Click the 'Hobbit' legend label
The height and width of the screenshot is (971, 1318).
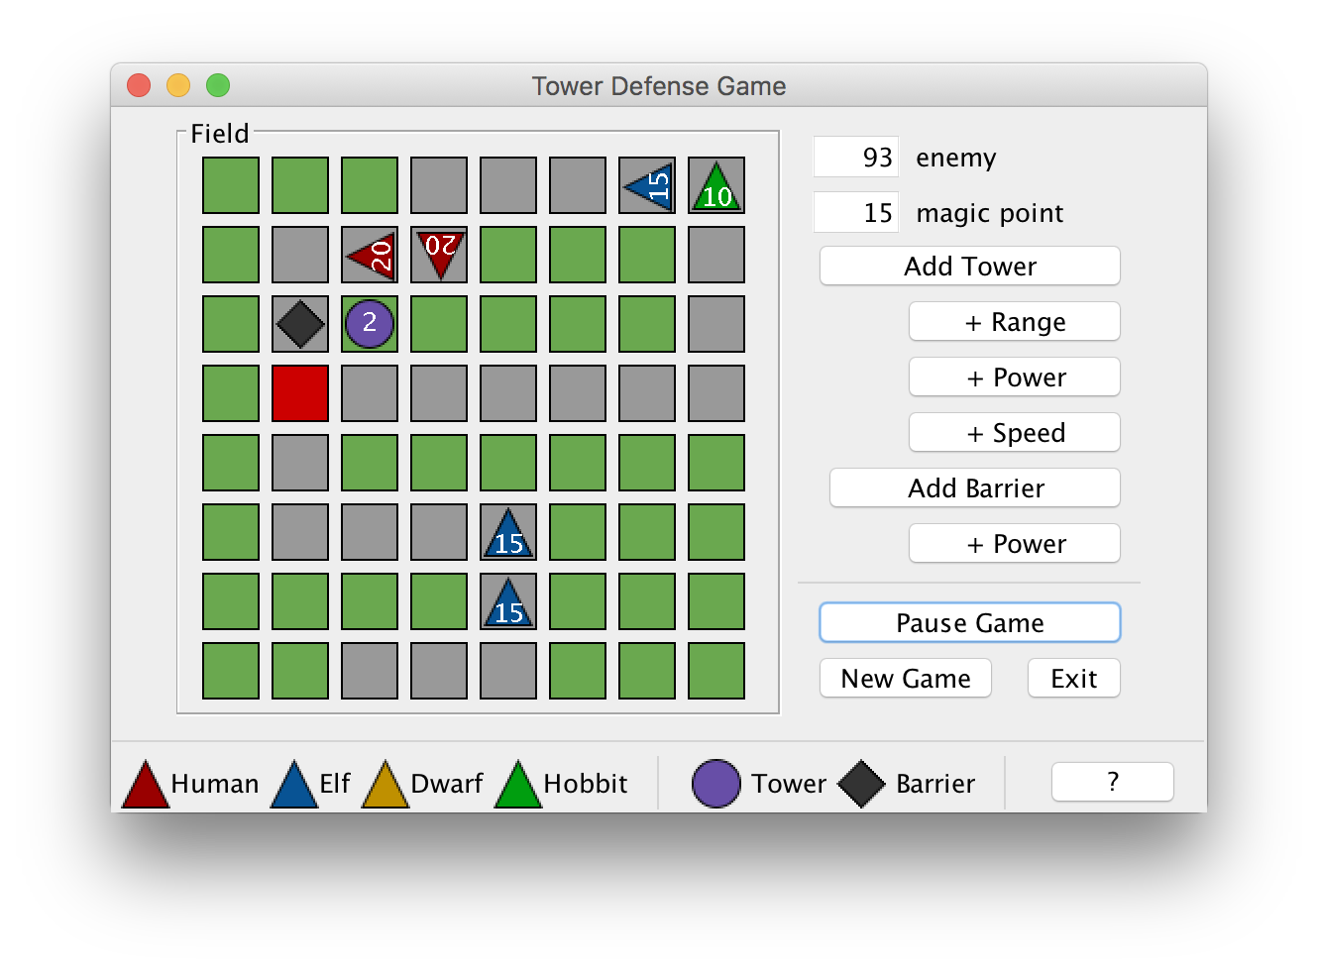coord(586,784)
